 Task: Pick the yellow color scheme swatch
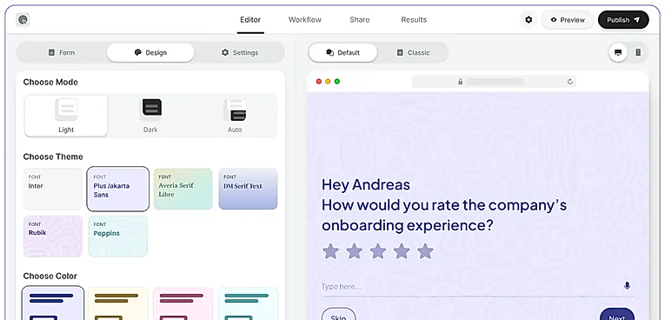tap(118, 303)
